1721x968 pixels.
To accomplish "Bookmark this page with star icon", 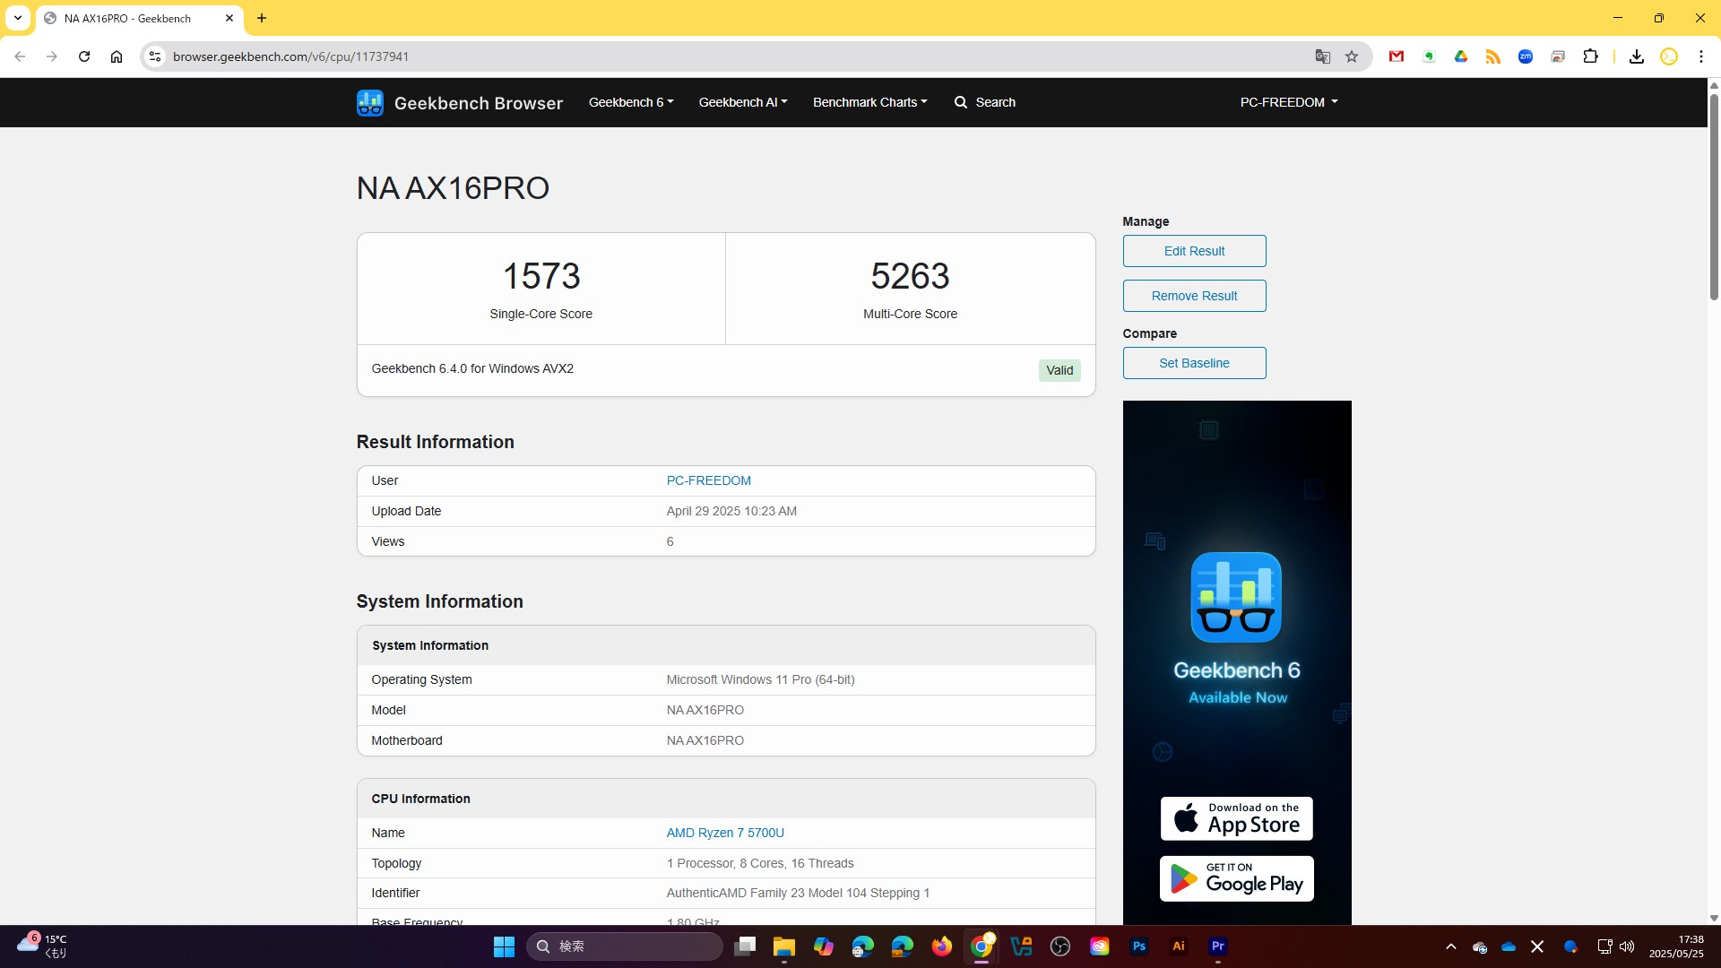I will click(1352, 56).
